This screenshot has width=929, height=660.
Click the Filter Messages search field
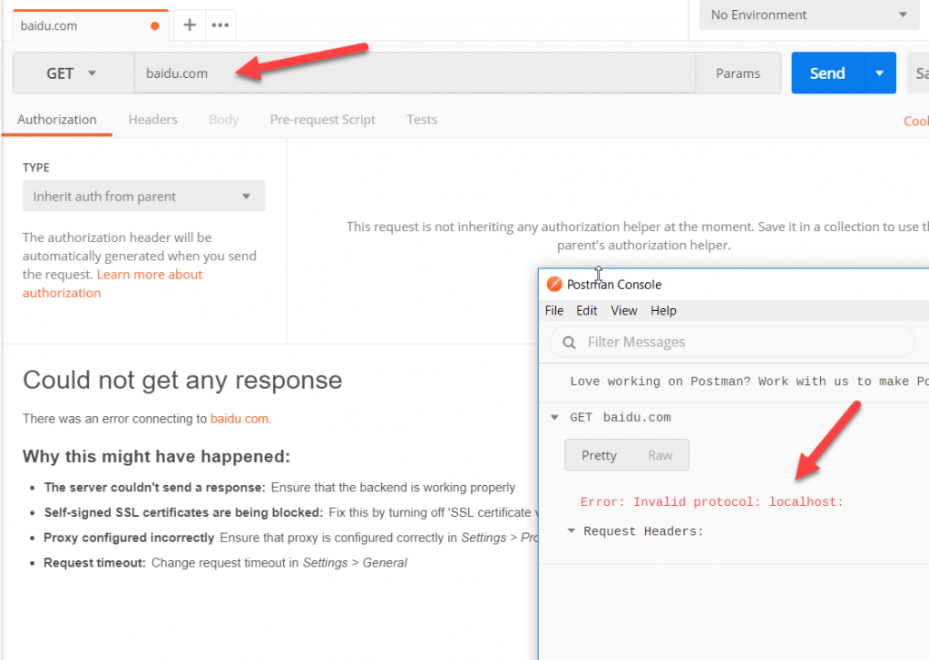[x=732, y=342]
